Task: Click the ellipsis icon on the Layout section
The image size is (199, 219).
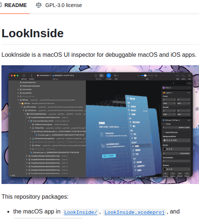Action: 189,93
